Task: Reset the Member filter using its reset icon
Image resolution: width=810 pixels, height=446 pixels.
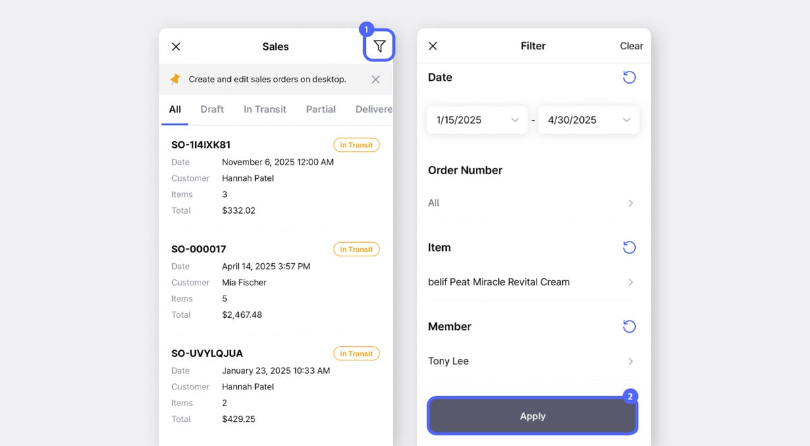Action: tap(629, 326)
